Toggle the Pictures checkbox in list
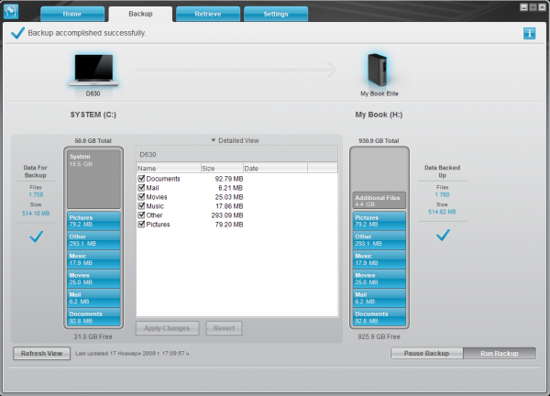 (141, 224)
